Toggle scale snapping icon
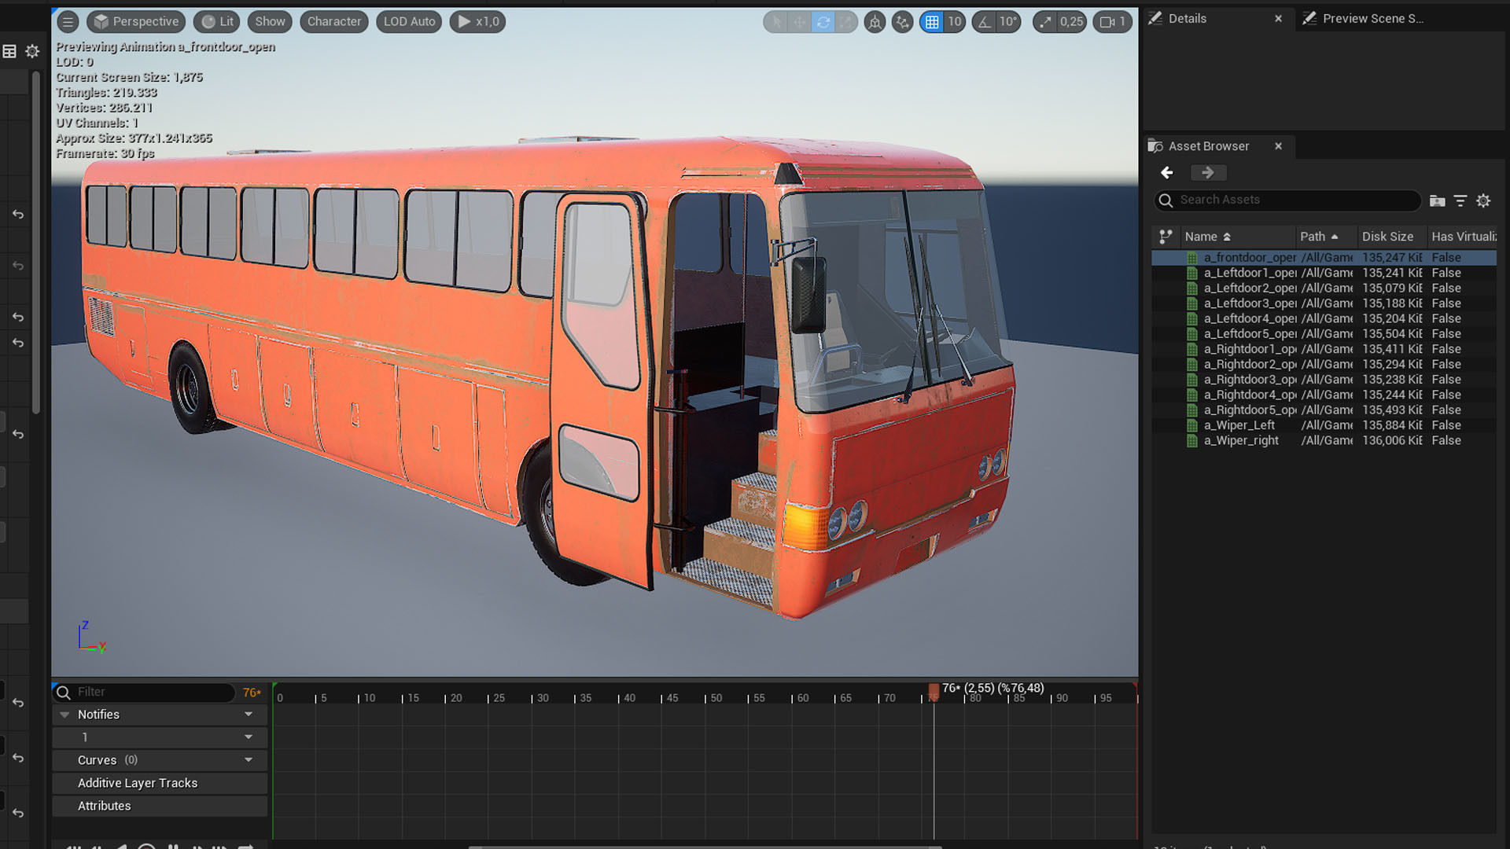 point(1044,22)
